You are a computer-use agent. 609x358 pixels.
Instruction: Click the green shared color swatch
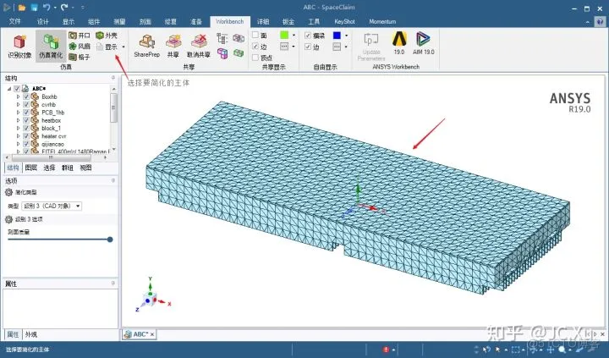tap(284, 36)
